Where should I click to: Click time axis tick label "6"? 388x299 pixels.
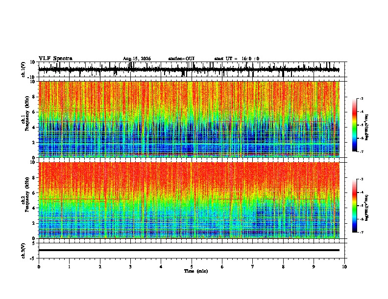(x=222, y=267)
